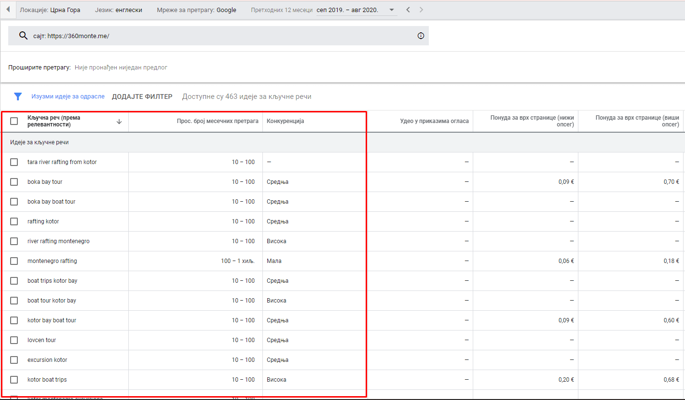This screenshot has width=685, height=400.
Task: Toggle the keyword sort arrow
Action: click(x=119, y=122)
